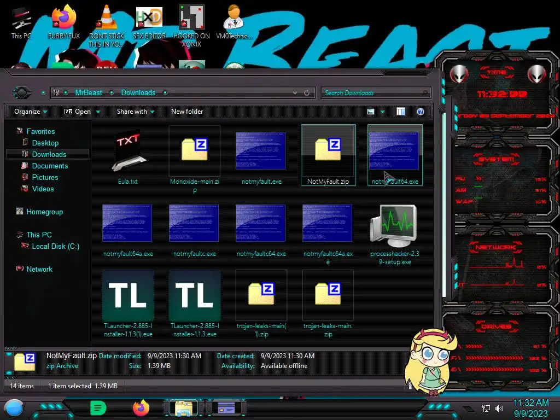Select NotMyFault.zip archive
The width and height of the screenshot is (560, 420).
click(x=328, y=155)
